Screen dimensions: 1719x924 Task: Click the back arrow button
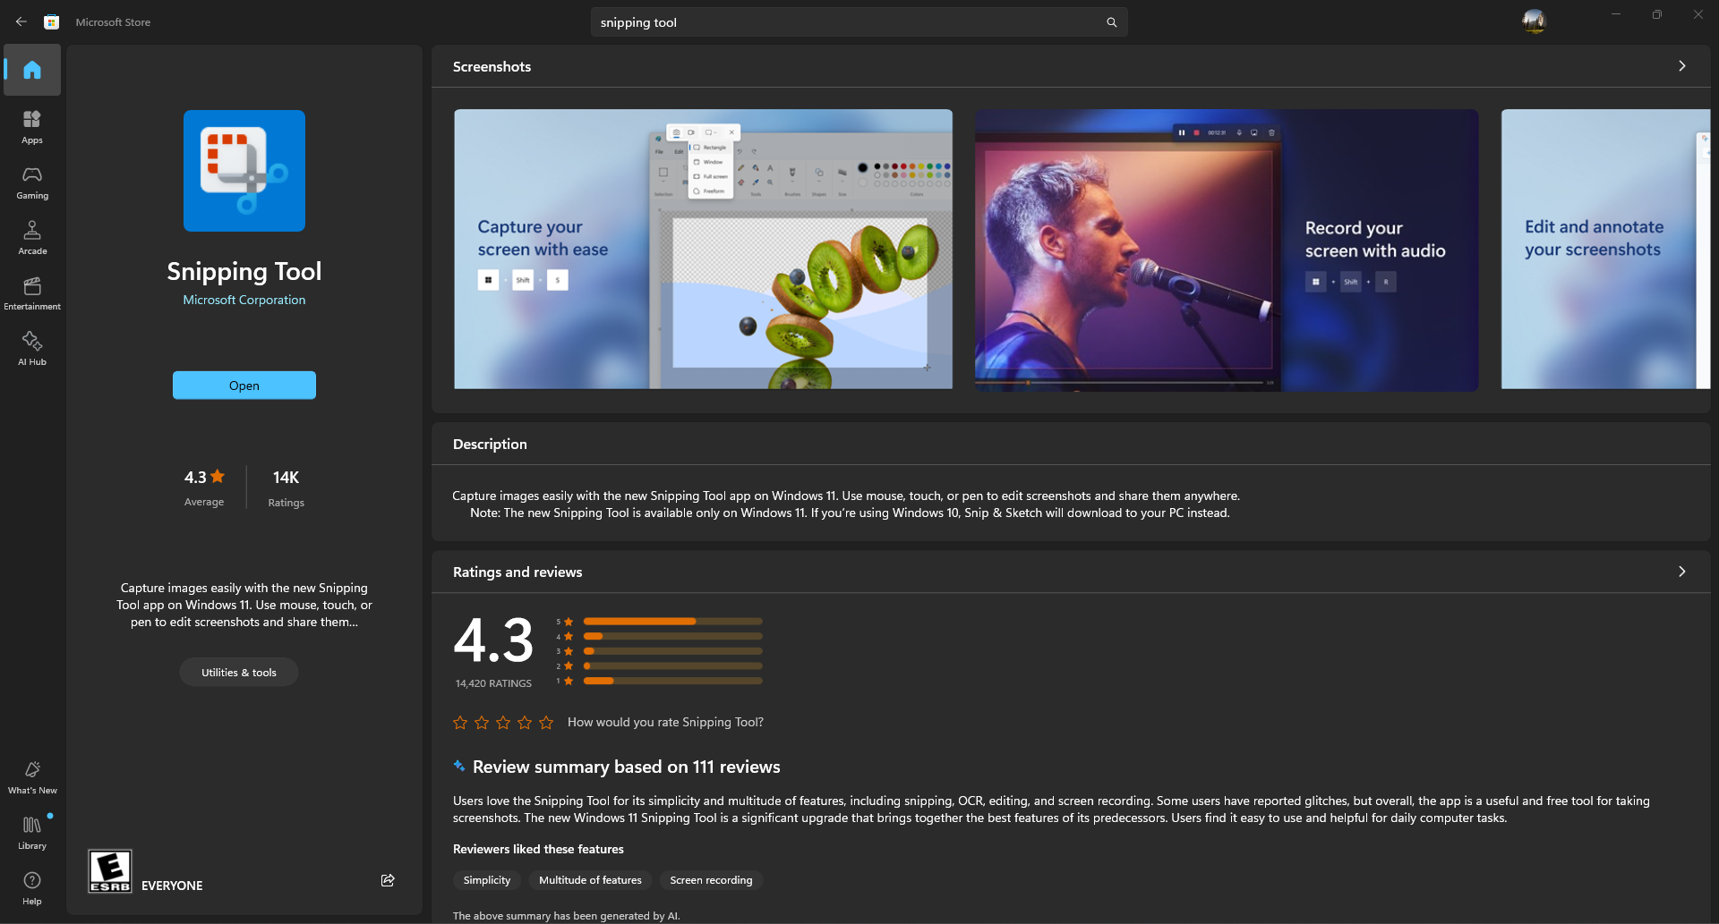(x=21, y=21)
